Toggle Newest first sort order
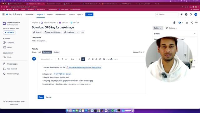 coord(138,52)
